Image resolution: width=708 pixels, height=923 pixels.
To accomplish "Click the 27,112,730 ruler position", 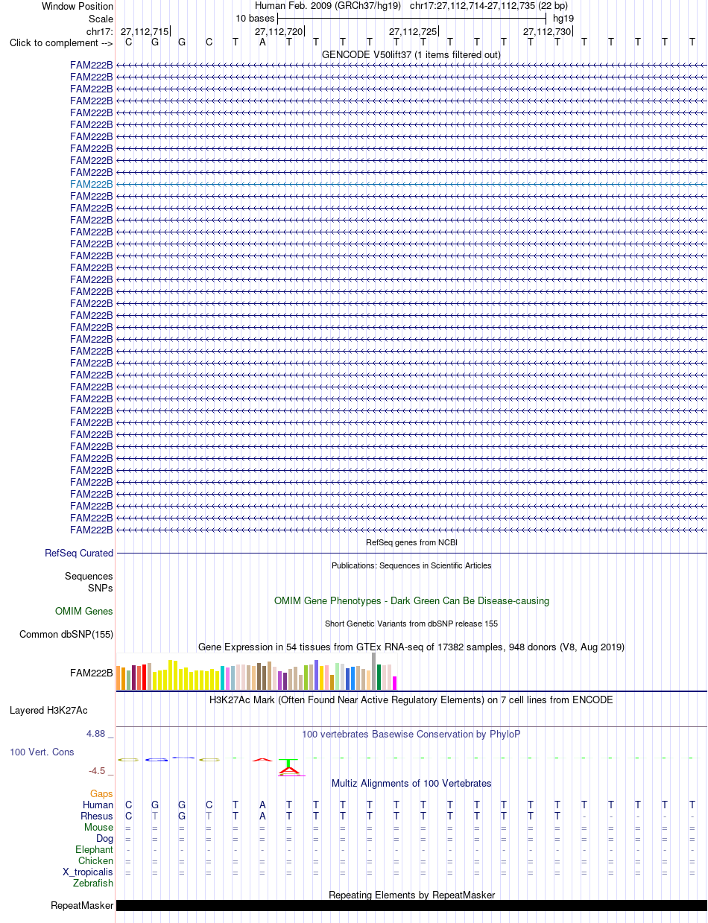I will [x=547, y=31].
